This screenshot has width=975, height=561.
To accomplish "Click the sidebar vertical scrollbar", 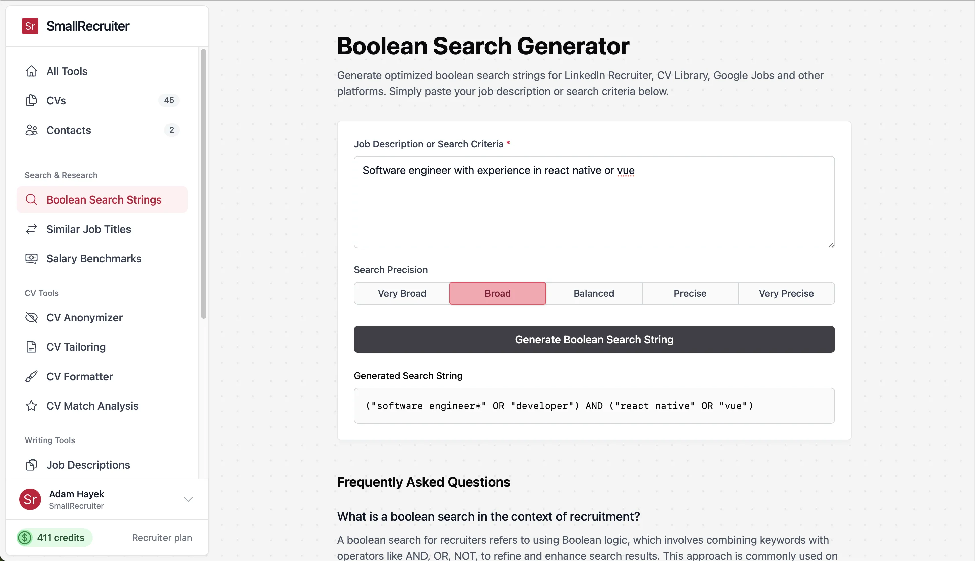I will tap(204, 183).
